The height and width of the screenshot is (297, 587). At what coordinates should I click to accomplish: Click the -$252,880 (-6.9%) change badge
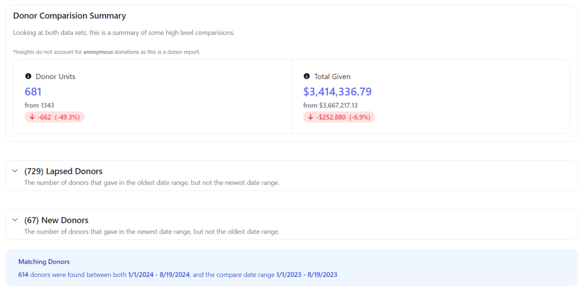point(339,117)
